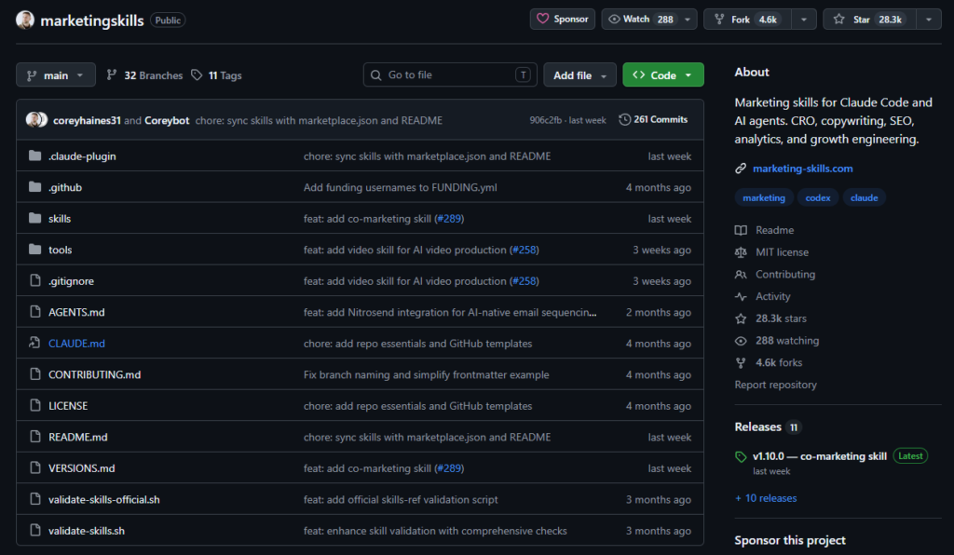The width and height of the screenshot is (954, 555).
Task: Click the fork icon beside 4.6k forks
Action: 741,363
